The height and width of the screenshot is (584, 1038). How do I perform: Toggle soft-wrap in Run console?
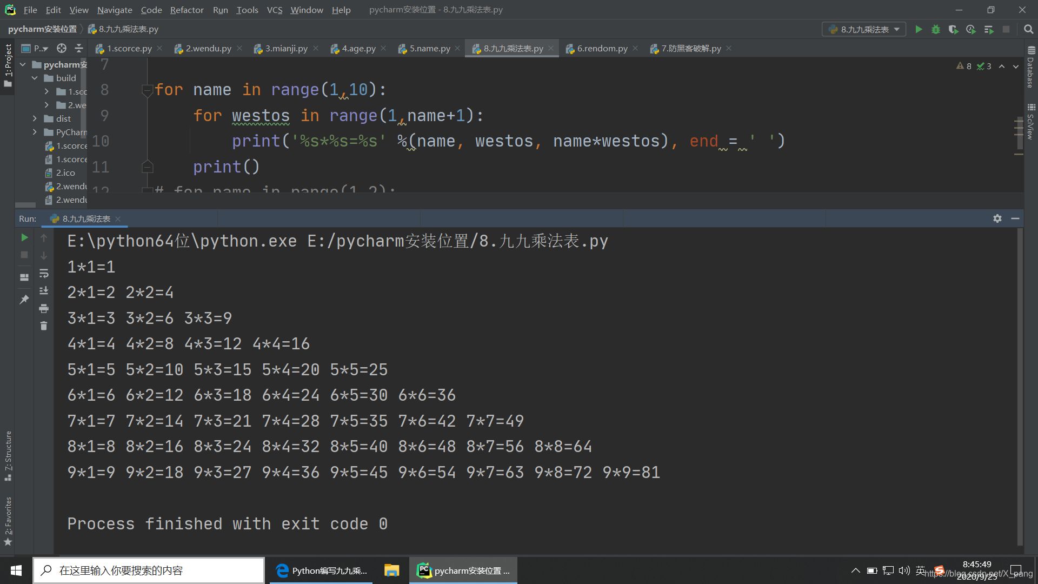tap(44, 273)
